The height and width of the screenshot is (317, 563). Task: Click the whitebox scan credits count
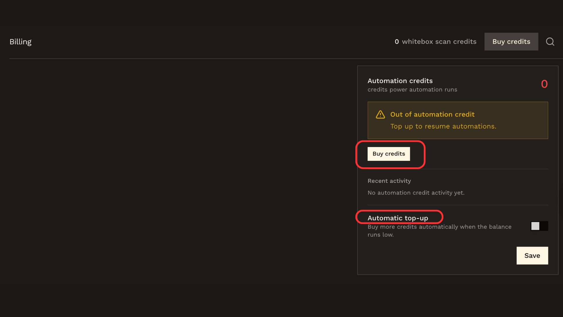(435, 42)
